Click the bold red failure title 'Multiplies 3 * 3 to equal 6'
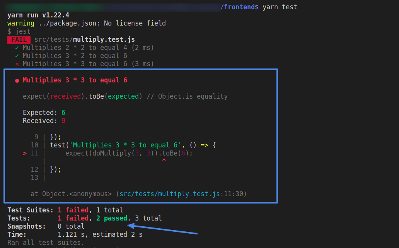Viewport: 399px width, 248px height. tap(75, 80)
